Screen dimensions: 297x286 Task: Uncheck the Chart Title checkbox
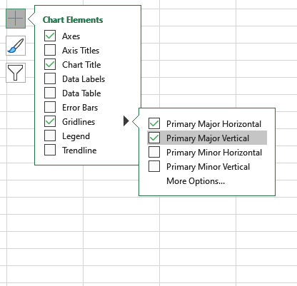[50, 64]
